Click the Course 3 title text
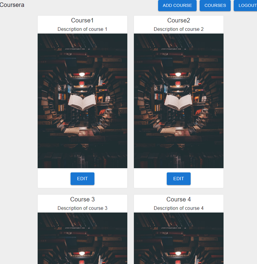Viewport: 257px width, 264px height. pyautogui.click(x=82, y=199)
